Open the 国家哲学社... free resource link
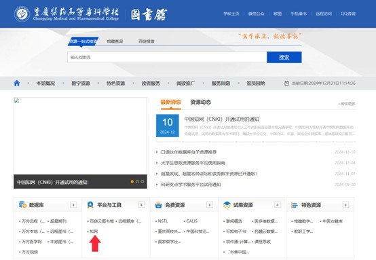 169,242
